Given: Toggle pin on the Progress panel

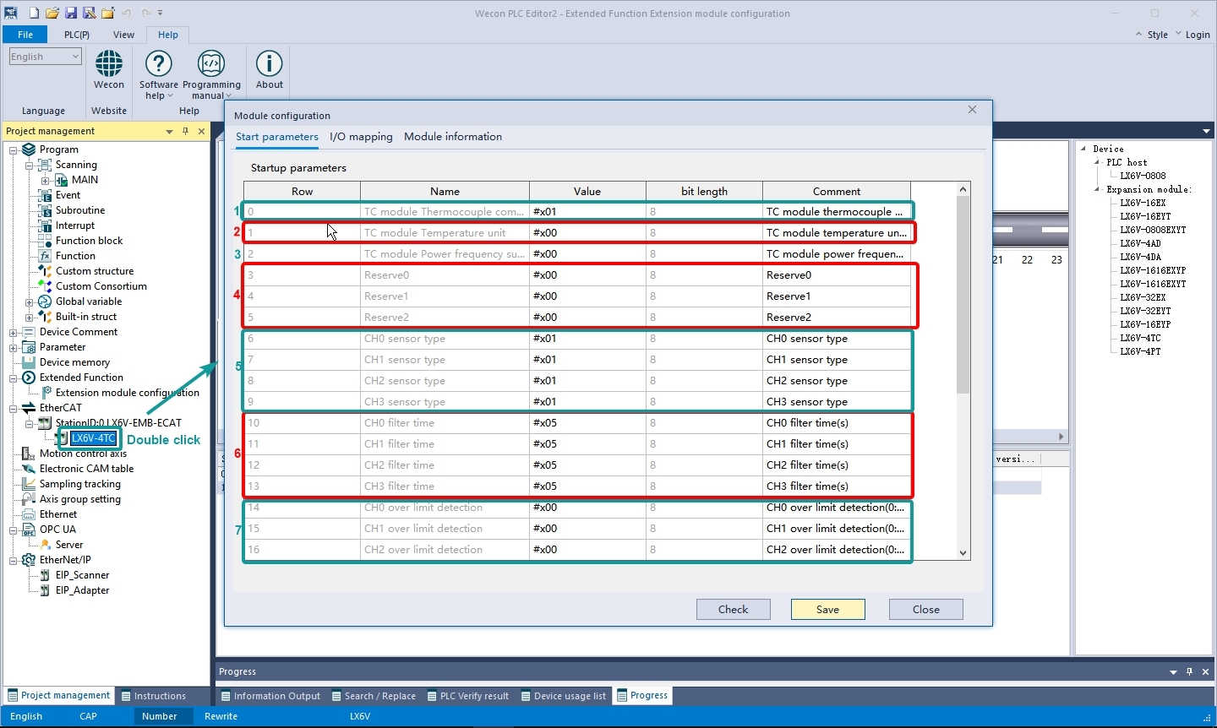Looking at the screenshot, I should pyautogui.click(x=1189, y=671).
